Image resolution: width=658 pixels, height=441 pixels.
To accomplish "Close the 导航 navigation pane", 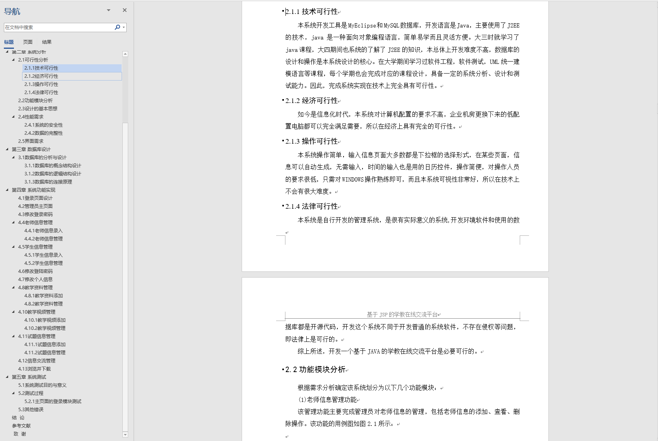I will pos(124,10).
